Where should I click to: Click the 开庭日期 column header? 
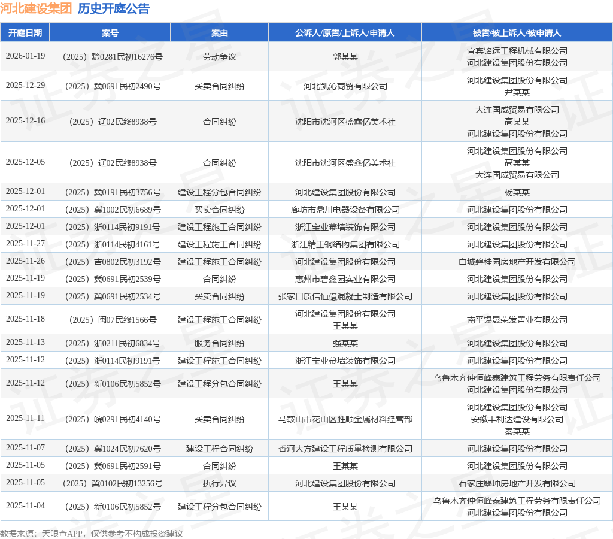pos(25,33)
